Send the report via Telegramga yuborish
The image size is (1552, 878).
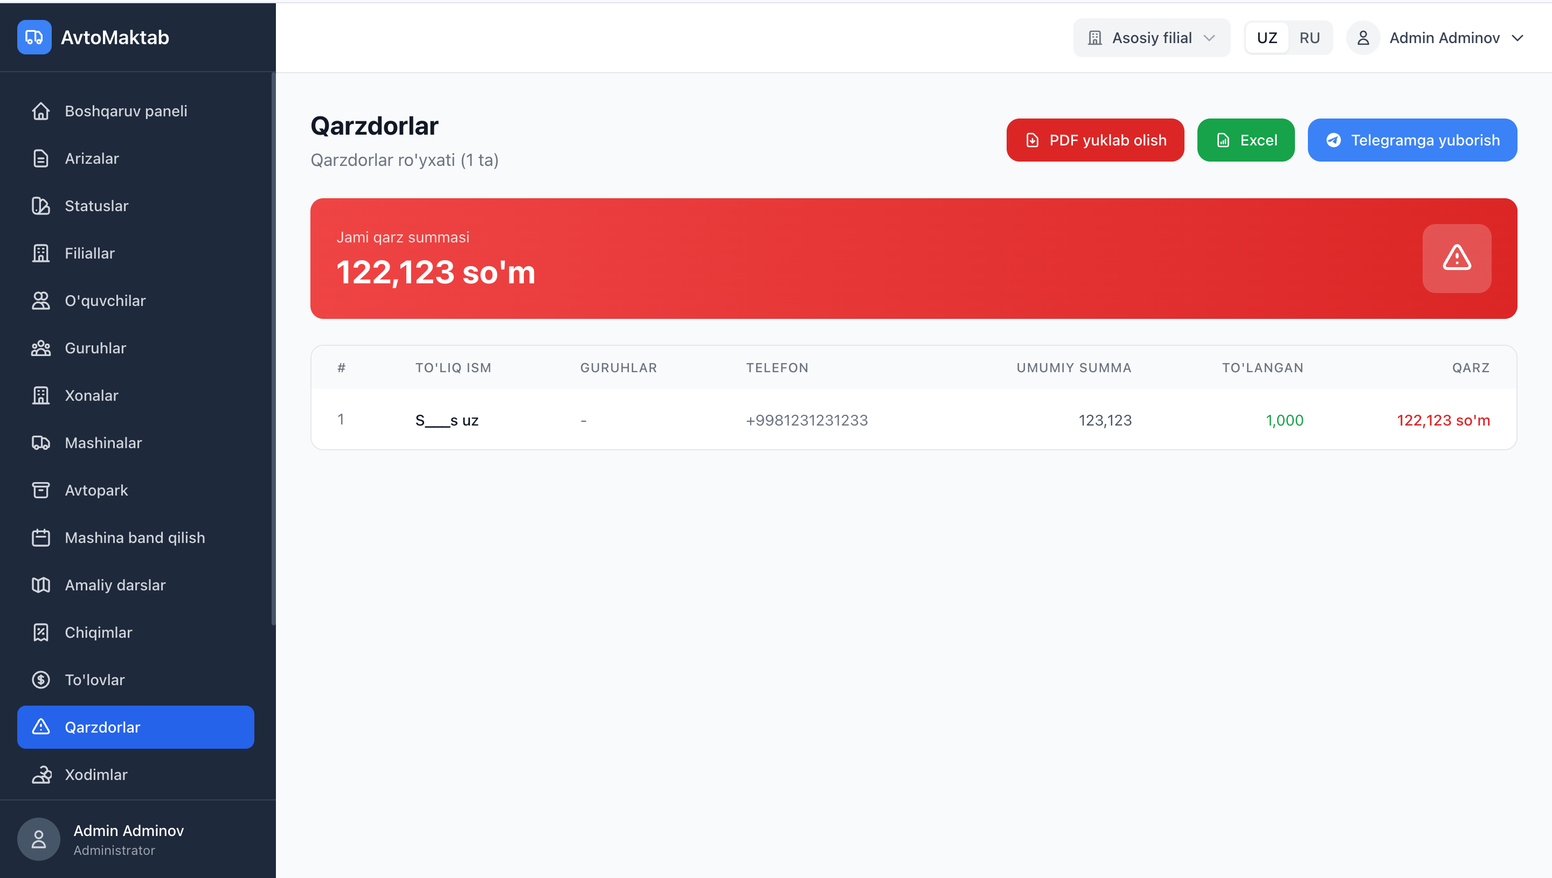pos(1411,140)
